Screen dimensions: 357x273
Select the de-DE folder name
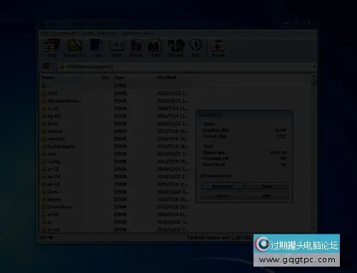point(54,184)
